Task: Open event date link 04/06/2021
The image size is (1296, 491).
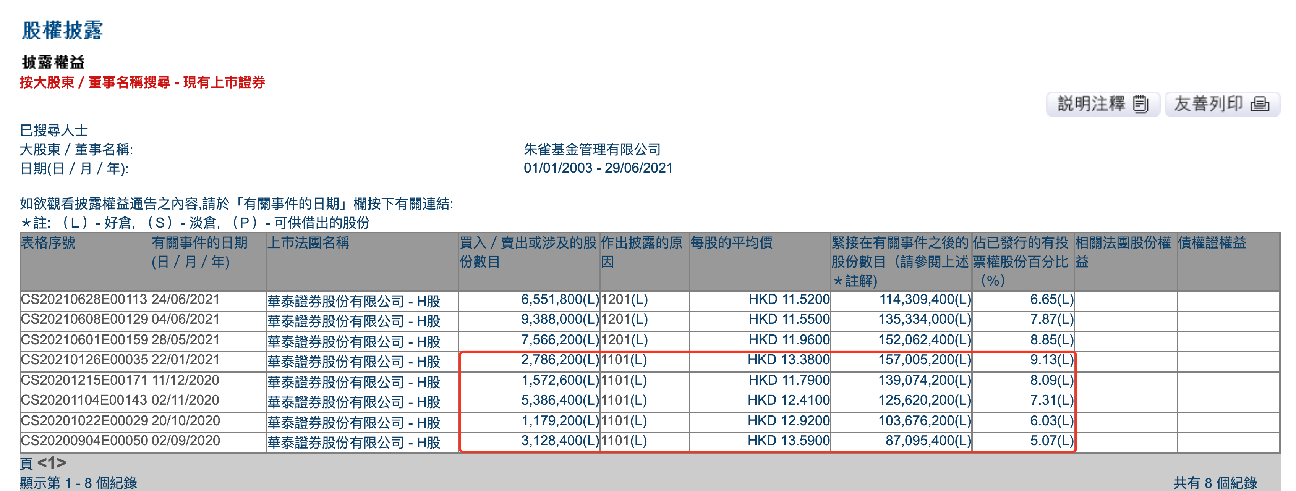Action: [x=186, y=320]
